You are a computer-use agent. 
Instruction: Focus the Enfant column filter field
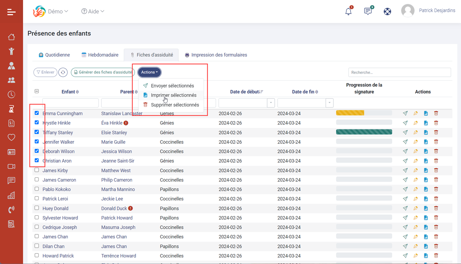[70, 103]
